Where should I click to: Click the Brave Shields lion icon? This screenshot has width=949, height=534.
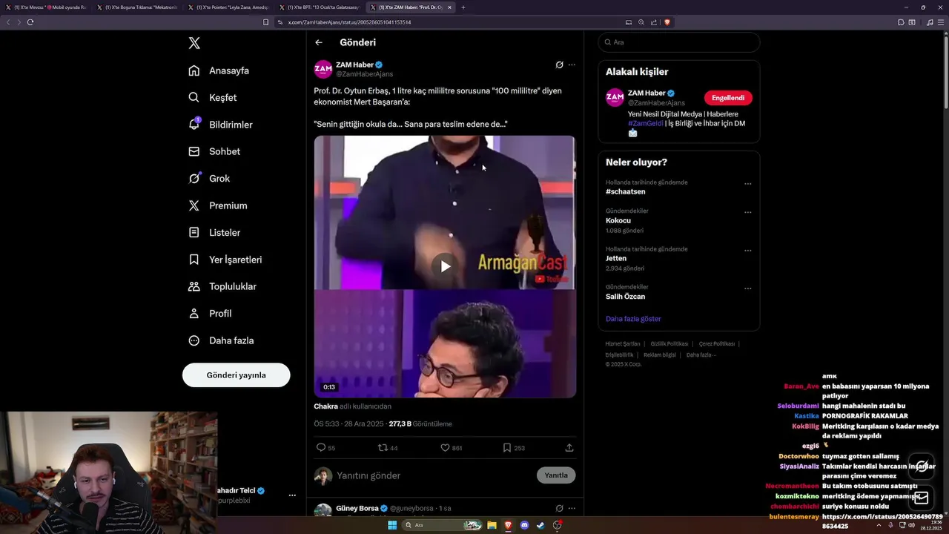click(667, 22)
